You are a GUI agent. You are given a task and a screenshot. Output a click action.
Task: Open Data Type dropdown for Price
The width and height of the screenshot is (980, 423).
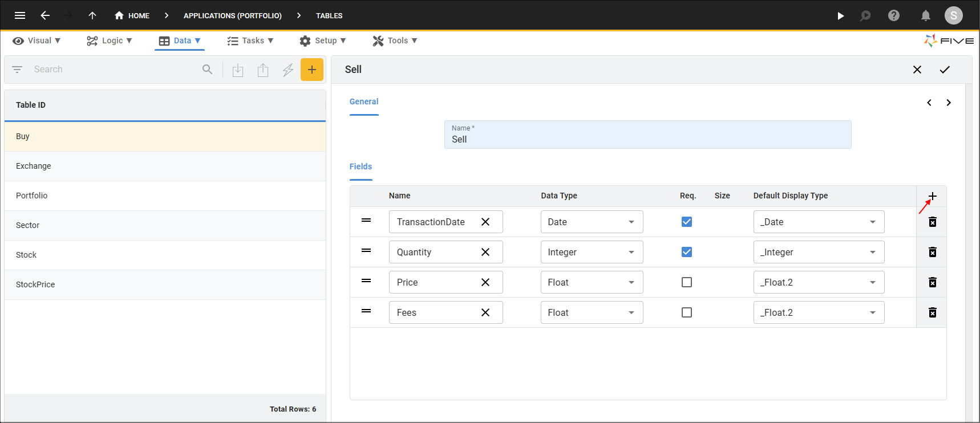point(592,282)
